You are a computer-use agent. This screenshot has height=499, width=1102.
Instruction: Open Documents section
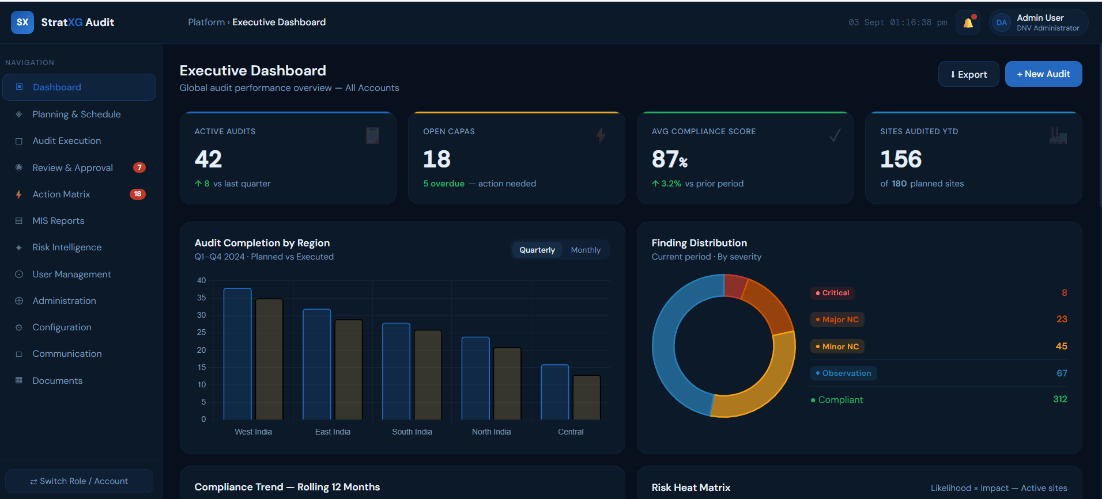(80, 380)
